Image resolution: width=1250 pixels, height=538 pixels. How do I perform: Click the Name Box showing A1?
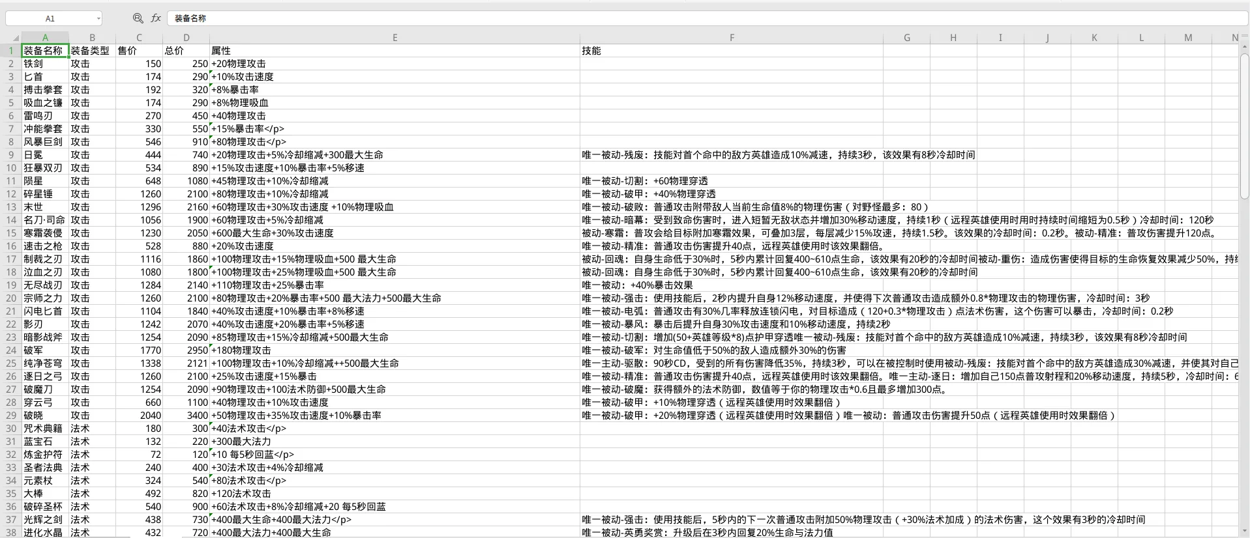(x=50, y=19)
